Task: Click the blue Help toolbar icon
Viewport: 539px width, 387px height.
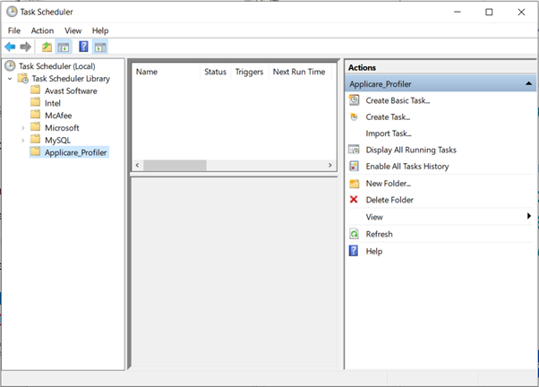Action: point(83,47)
